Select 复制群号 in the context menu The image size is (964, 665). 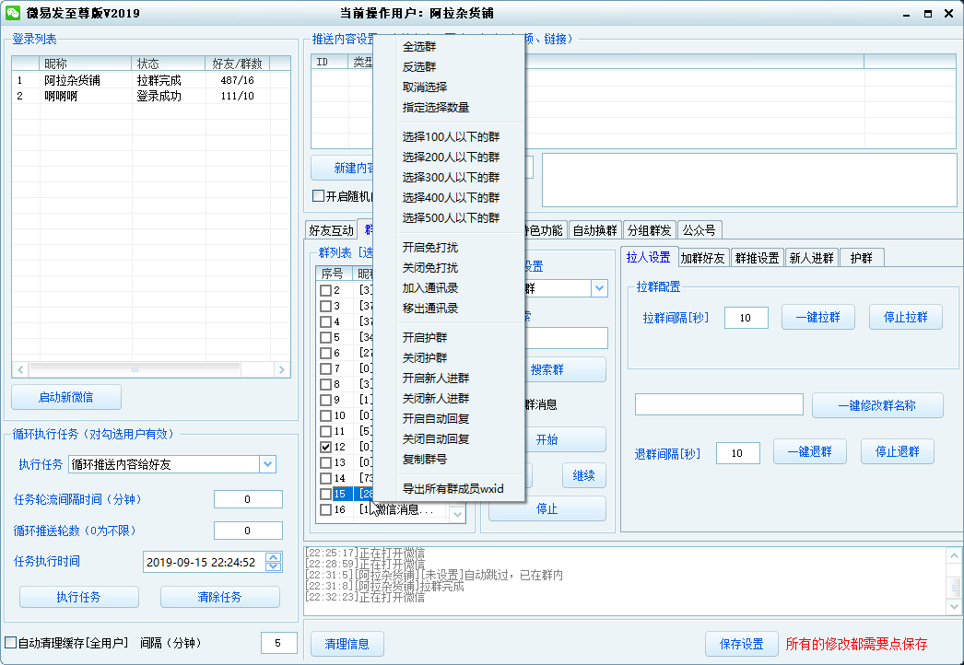pos(425,459)
